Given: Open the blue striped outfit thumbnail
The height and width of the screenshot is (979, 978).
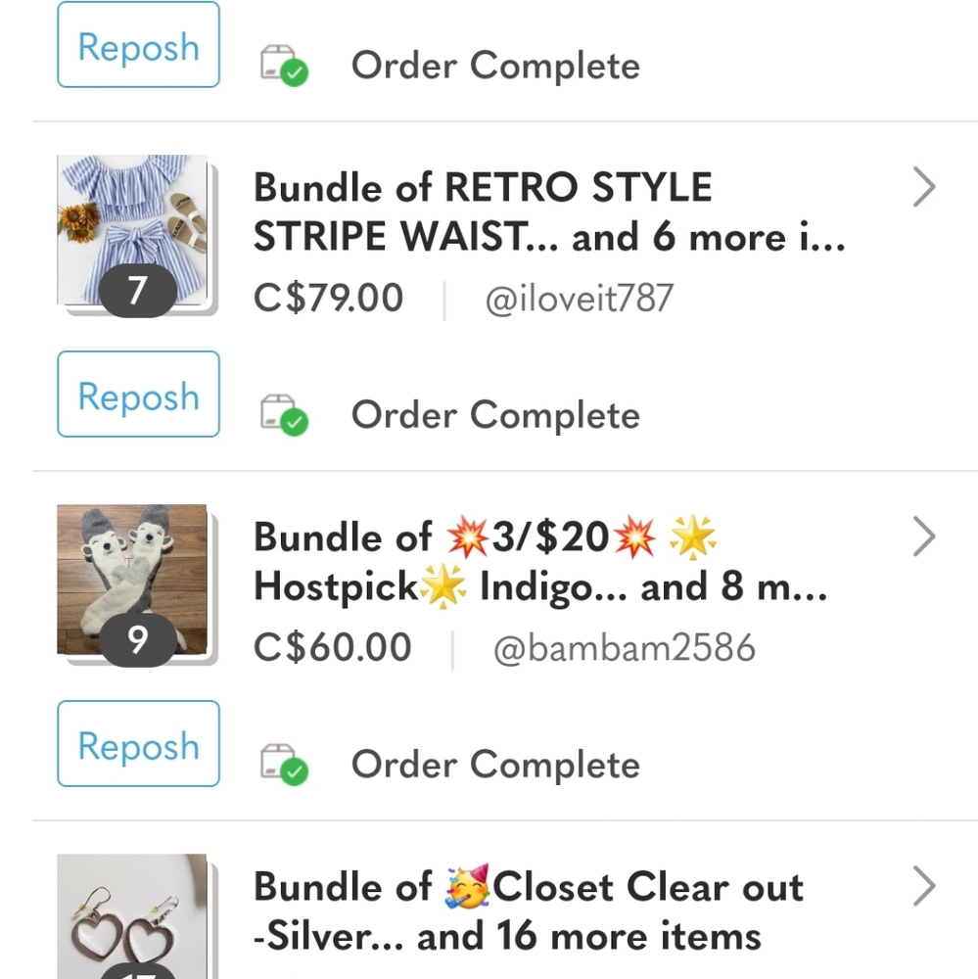Looking at the screenshot, I should (132, 220).
